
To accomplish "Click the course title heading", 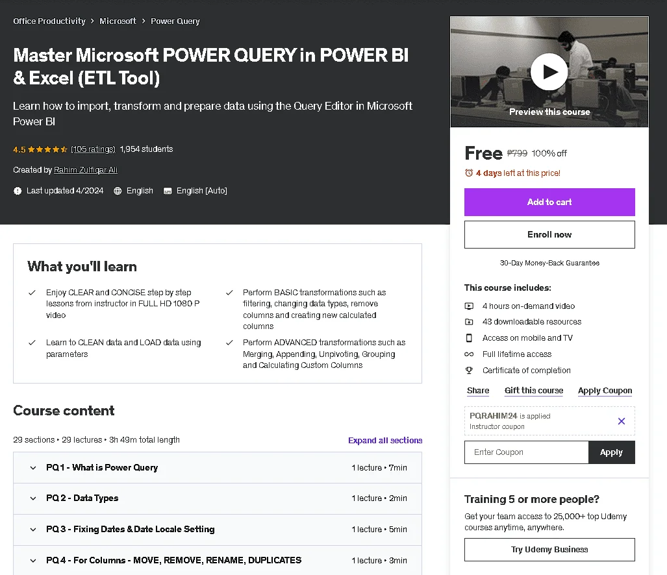I will 211,66.
